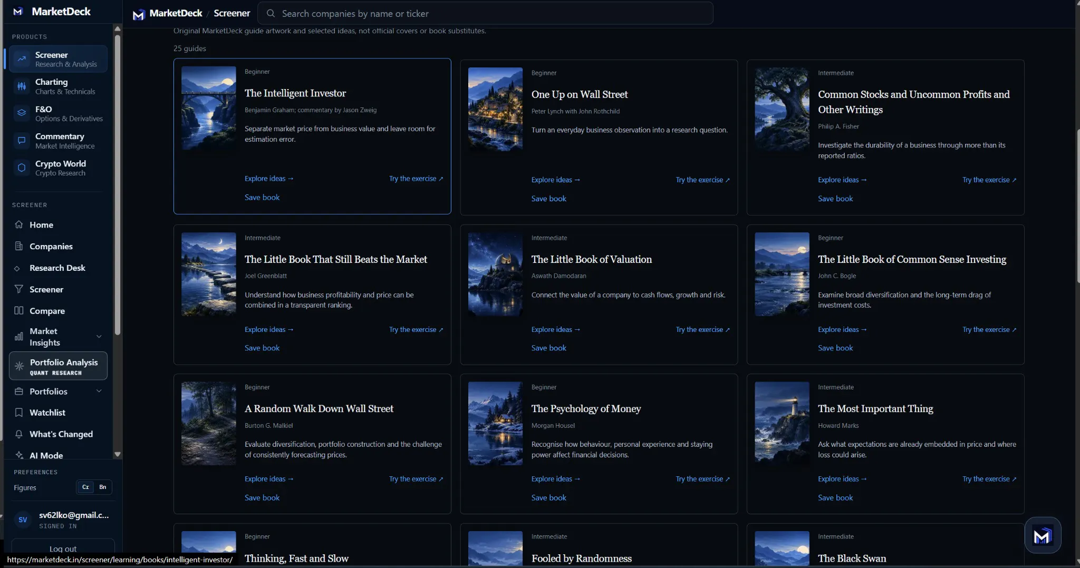Open Crypto World hexagon icon
Image resolution: width=1080 pixels, height=568 pixels.
[22, 168]
